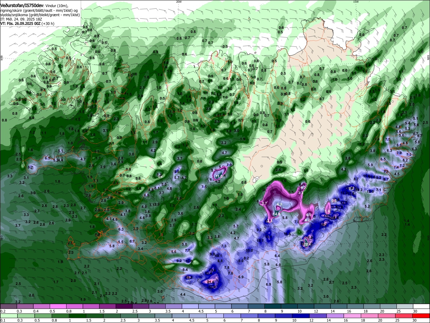
Task: Click the '10.0' precipitation value
Action: tap(249, 250)
